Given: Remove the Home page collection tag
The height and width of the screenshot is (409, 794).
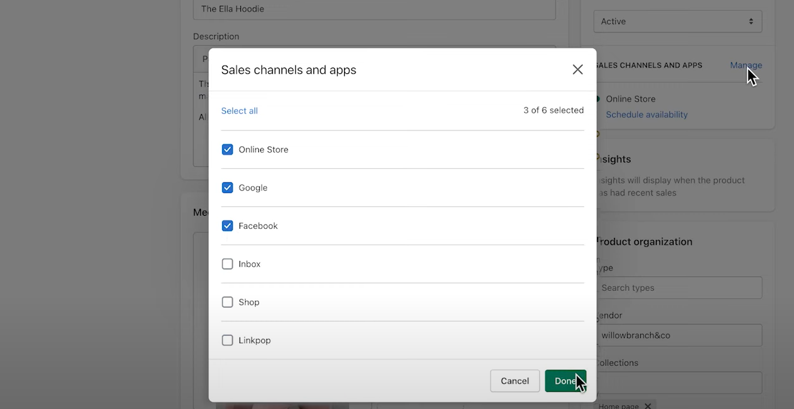Looking at the screenshot, I should pyautogui.click(x=648, y=405).
